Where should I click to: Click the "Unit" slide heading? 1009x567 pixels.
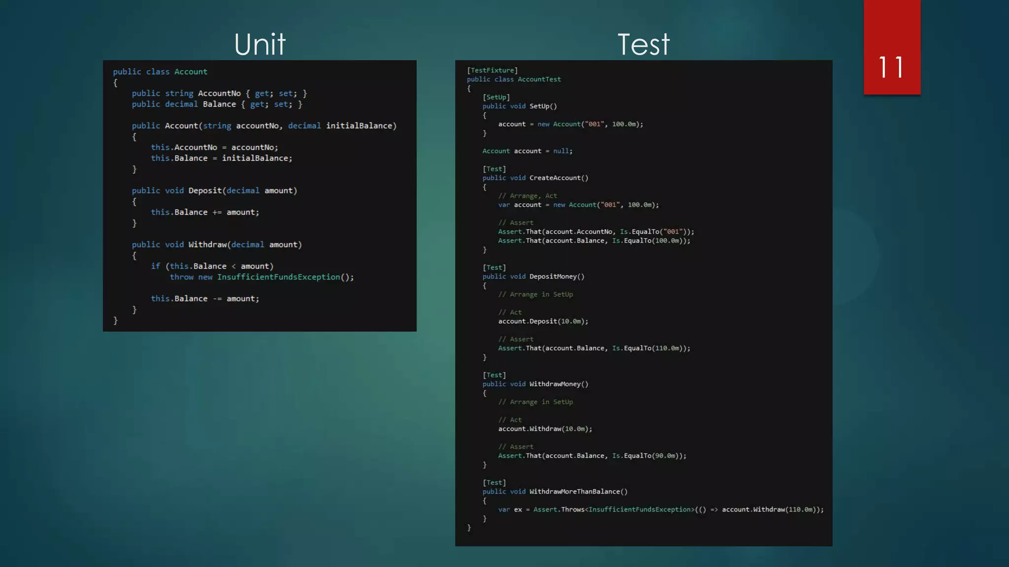coord(260,44)
